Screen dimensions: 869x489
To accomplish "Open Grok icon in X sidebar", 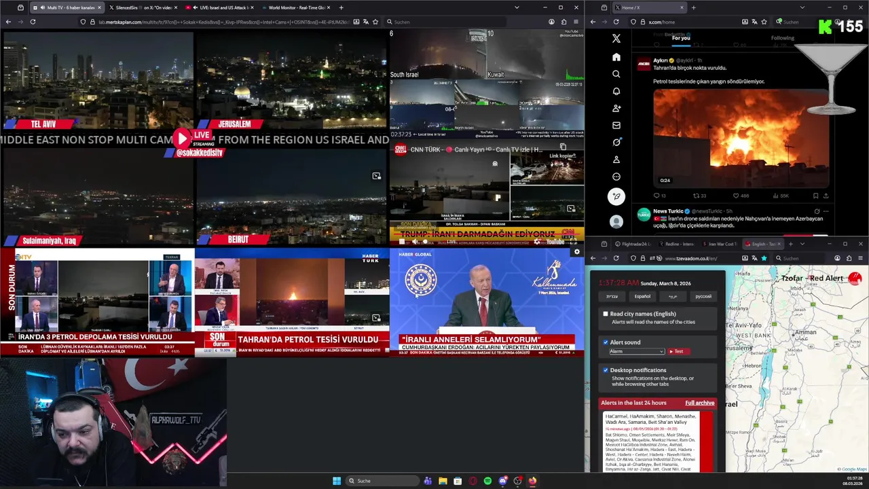I will tap(616, 142).
